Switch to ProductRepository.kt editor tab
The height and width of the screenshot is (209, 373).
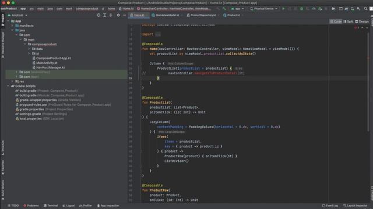click(203, 15)
